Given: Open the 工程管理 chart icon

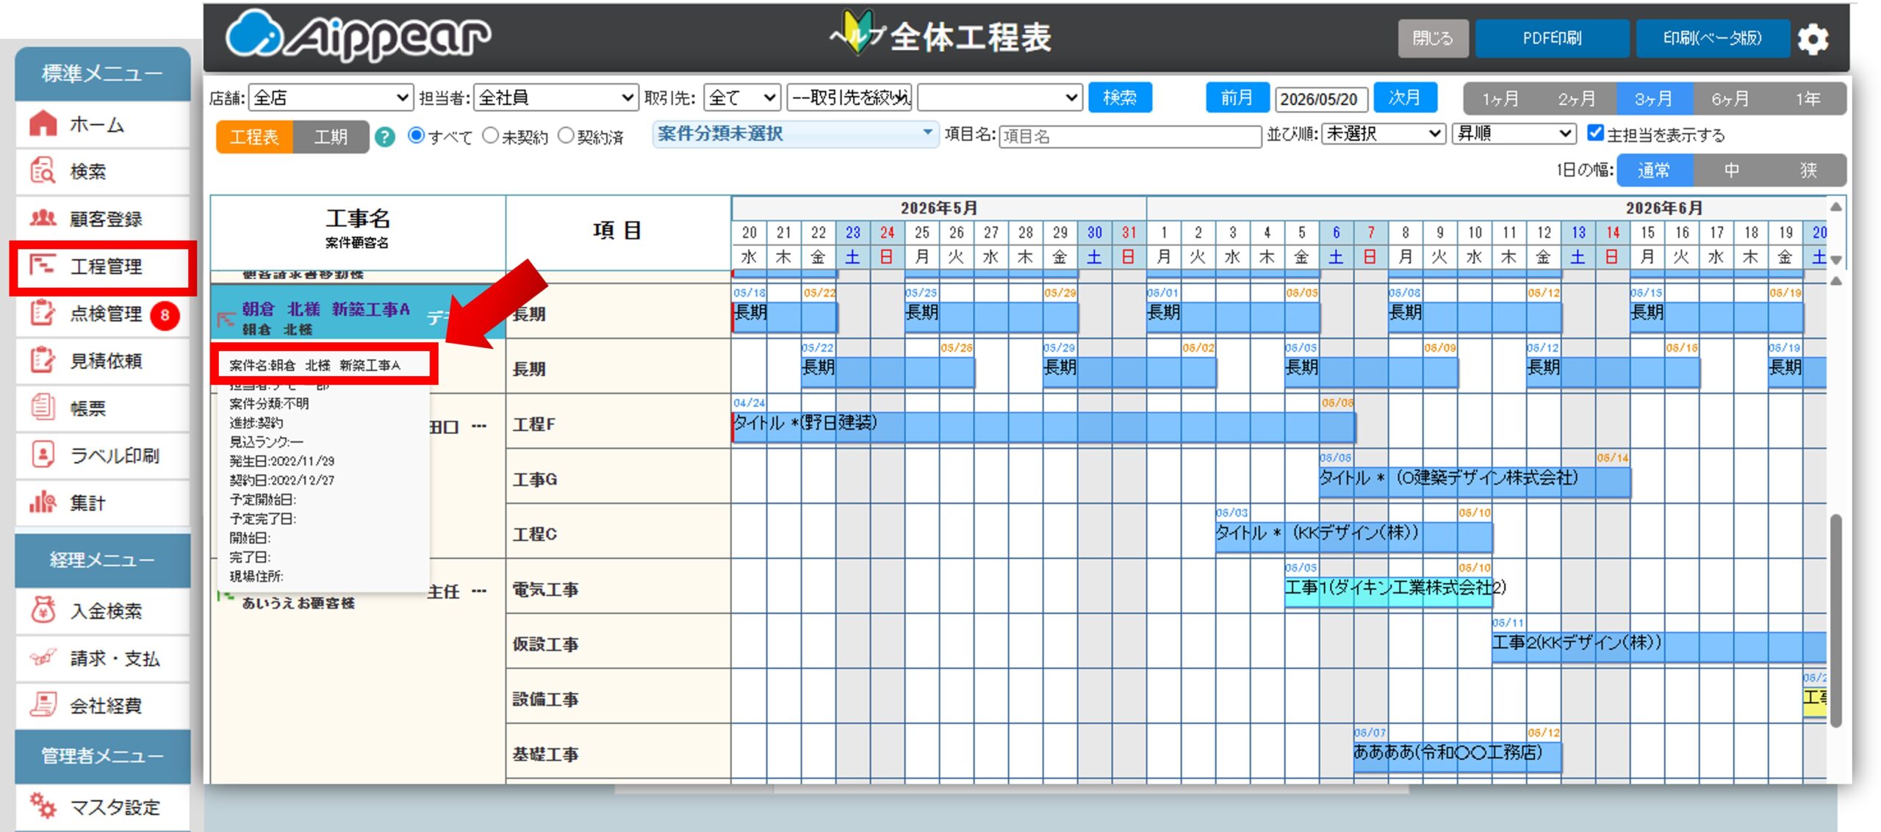Looking at the screenshot, I should [43, 264].
